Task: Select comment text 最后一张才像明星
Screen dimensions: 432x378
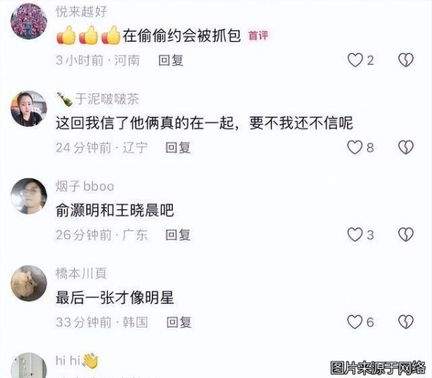Action: coord(114,298)
